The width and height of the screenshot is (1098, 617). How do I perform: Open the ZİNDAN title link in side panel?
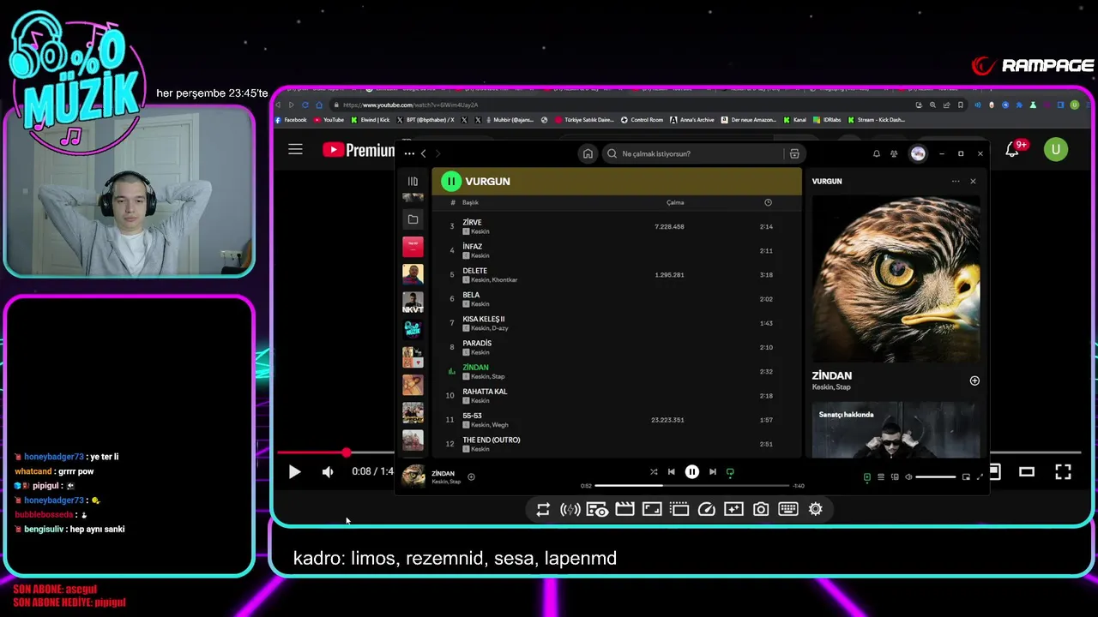(x=832, y=375)
